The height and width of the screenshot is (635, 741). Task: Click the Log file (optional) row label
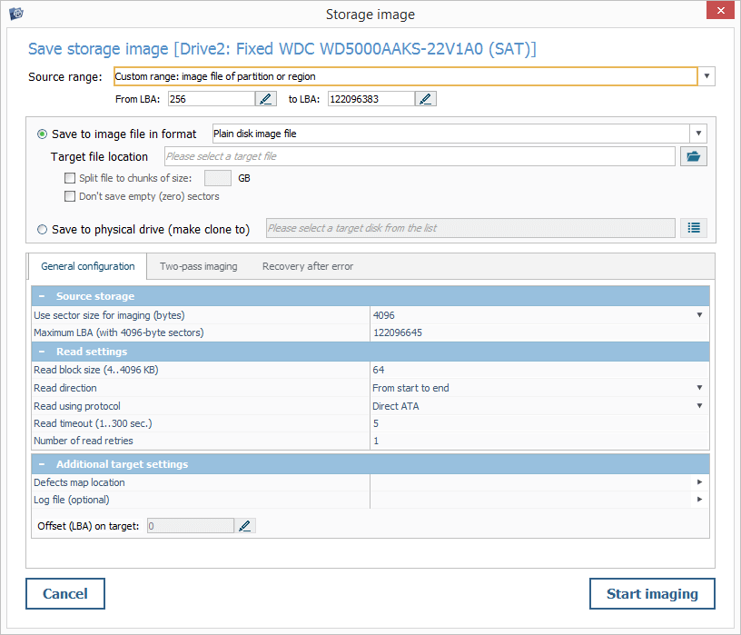point(72,500)
